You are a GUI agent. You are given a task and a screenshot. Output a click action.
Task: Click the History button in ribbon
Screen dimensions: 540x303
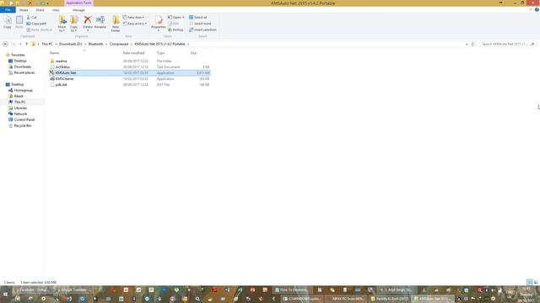[x=175, y=29]
